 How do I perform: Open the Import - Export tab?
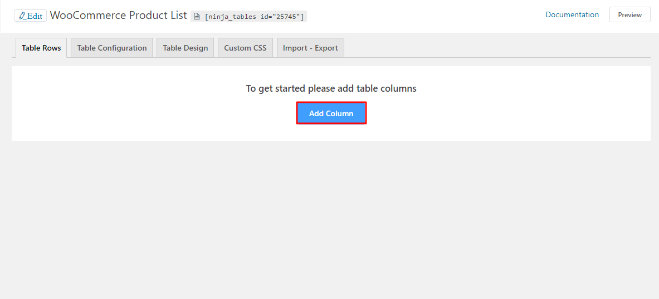coord(310,48)
